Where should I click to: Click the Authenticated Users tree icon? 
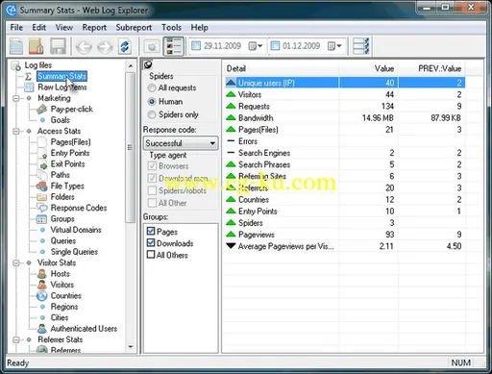click(42, 329)
